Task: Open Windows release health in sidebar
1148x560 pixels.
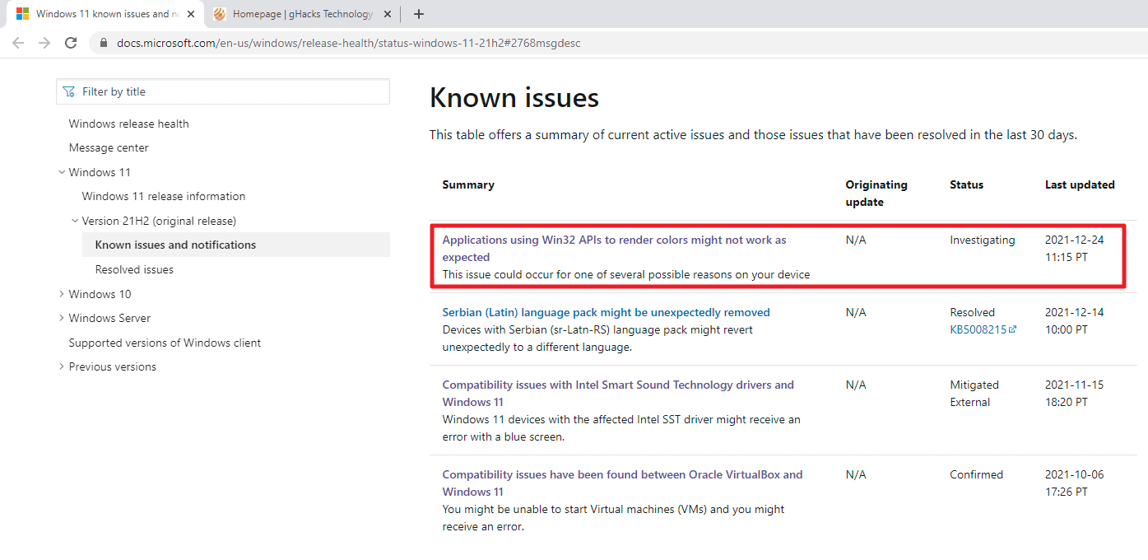Action: point(129,124)
